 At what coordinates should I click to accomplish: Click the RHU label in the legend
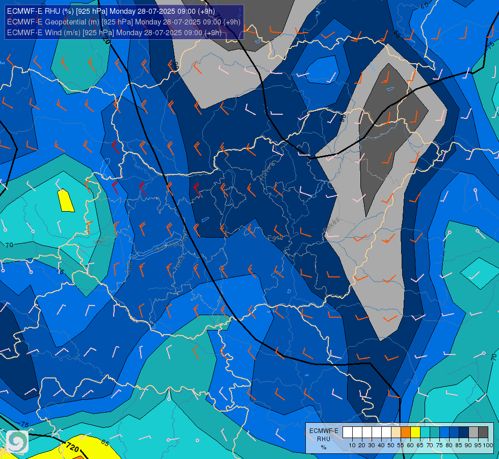point(324,439)
